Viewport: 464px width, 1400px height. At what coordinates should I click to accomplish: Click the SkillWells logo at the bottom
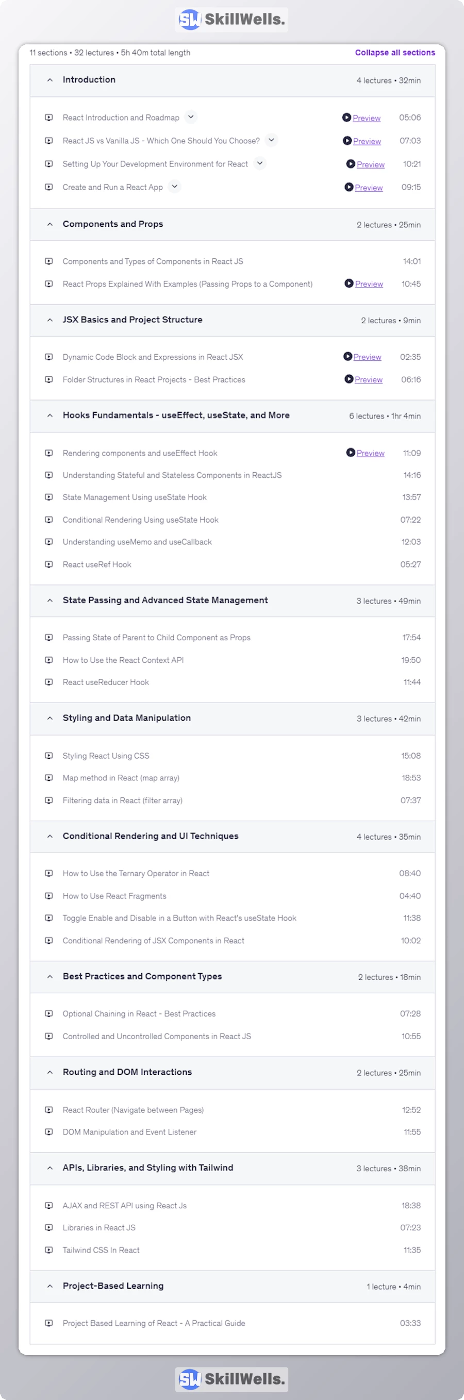232,1379
